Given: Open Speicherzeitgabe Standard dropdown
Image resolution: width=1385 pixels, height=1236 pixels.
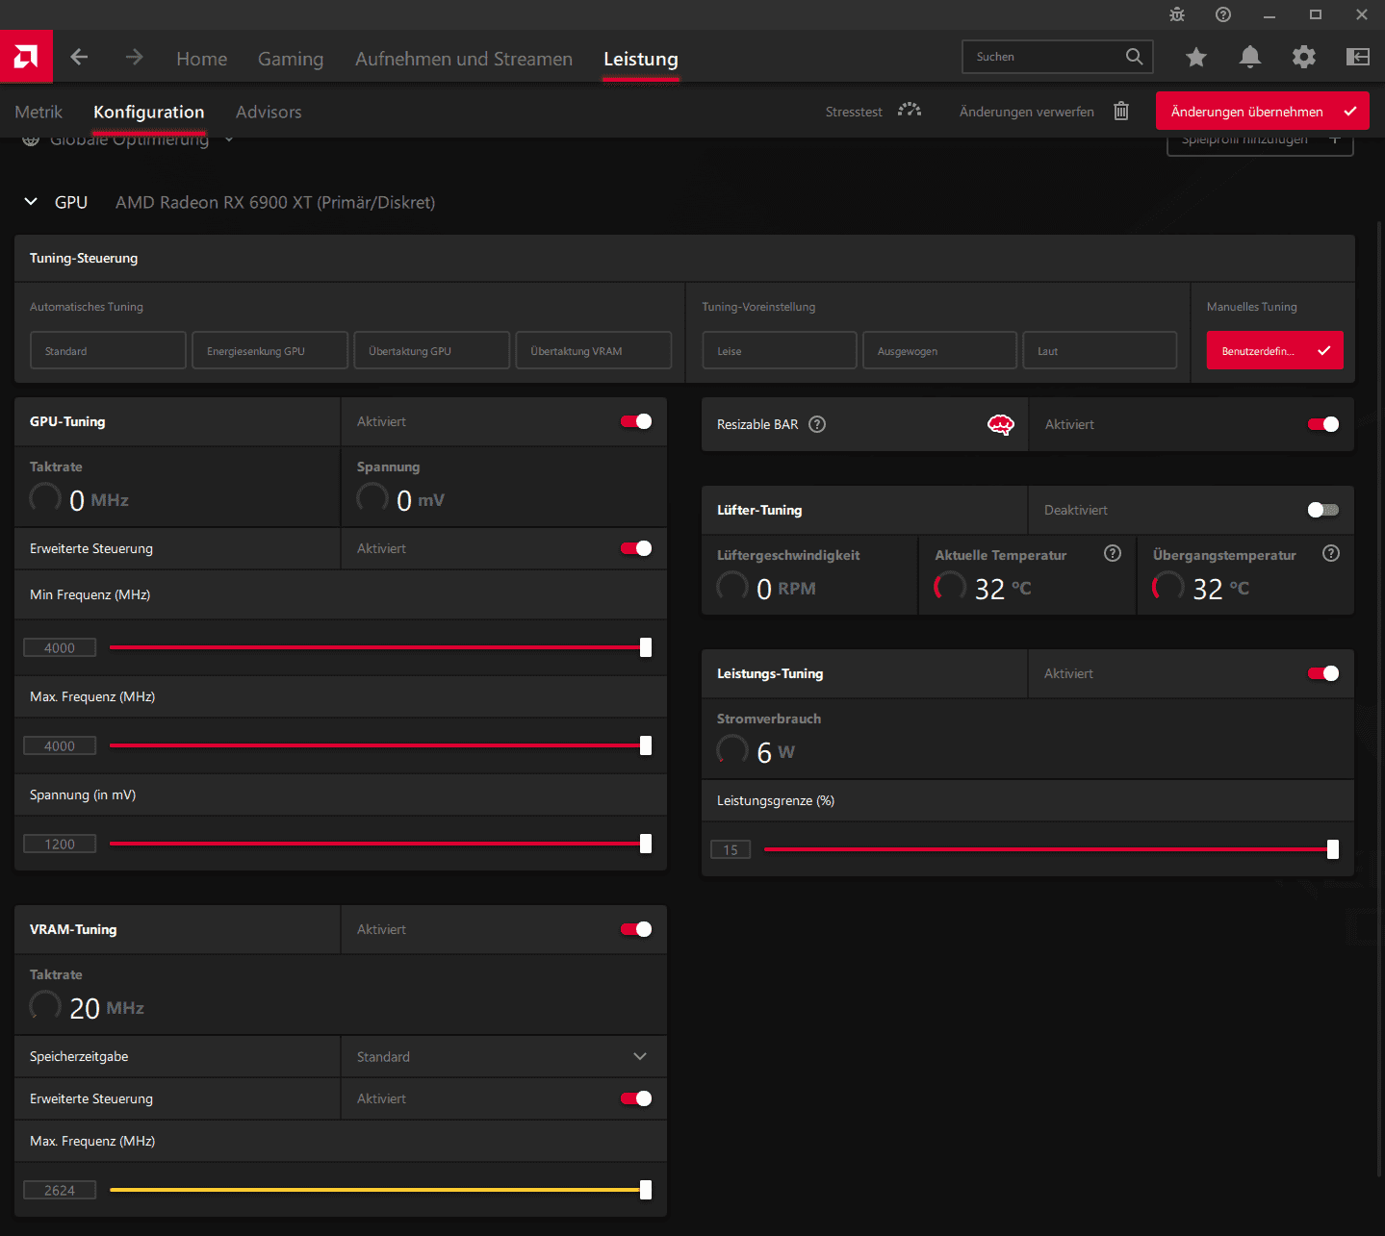Looking at the screenshot, I should pyautogui.click(x=503, y=1056).
